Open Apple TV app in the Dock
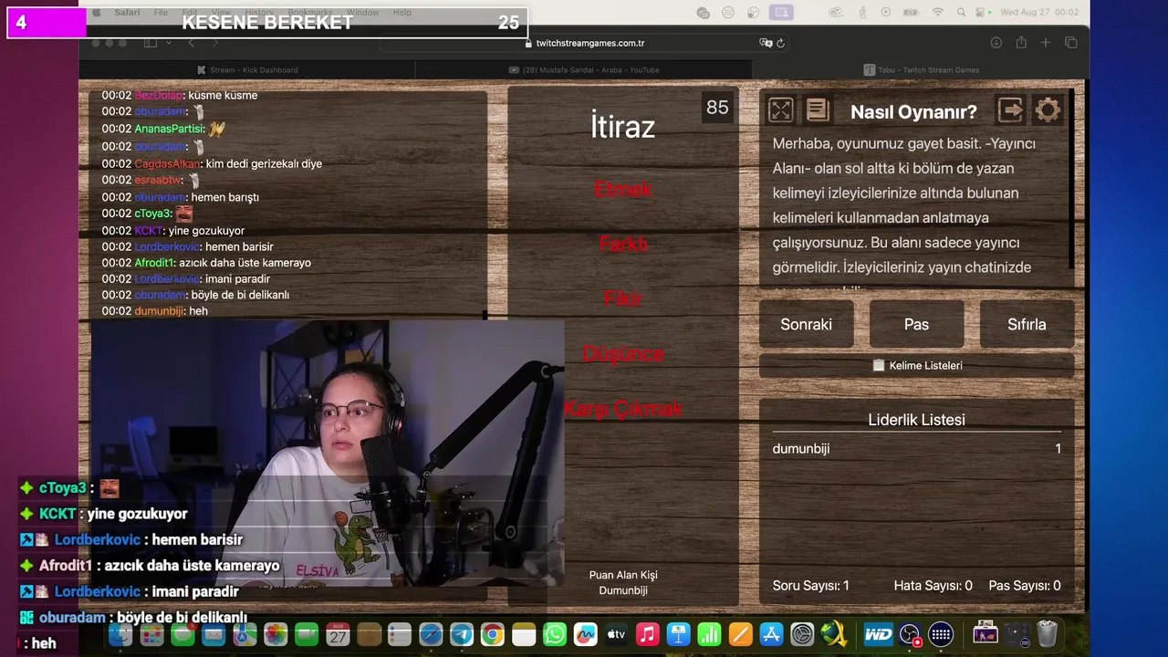This screenshot has width=1168, height=657. tap(617, 634)
